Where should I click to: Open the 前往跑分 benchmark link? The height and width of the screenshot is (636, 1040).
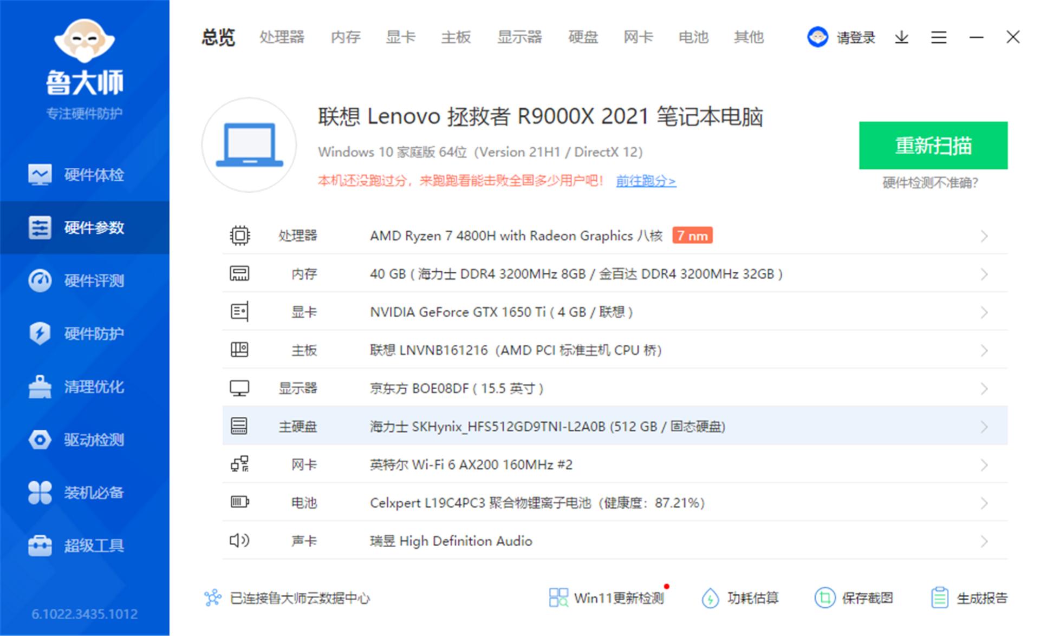tap(646, 181)
